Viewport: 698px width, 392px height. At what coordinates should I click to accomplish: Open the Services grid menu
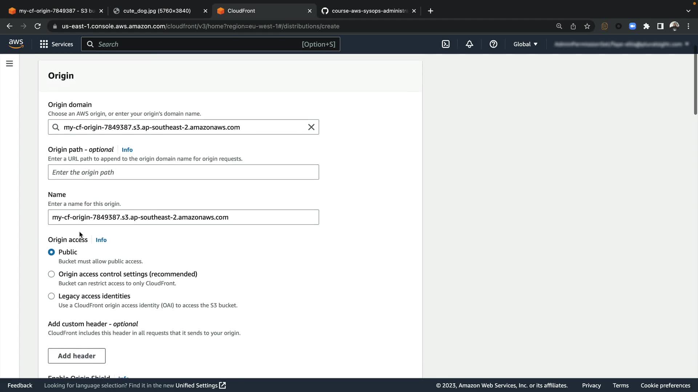(56, 44)
